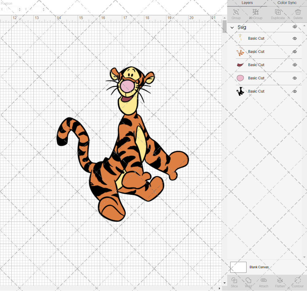Hide the yellow Basic Cut layer
307x291 pixels.
tap(295, 38)
